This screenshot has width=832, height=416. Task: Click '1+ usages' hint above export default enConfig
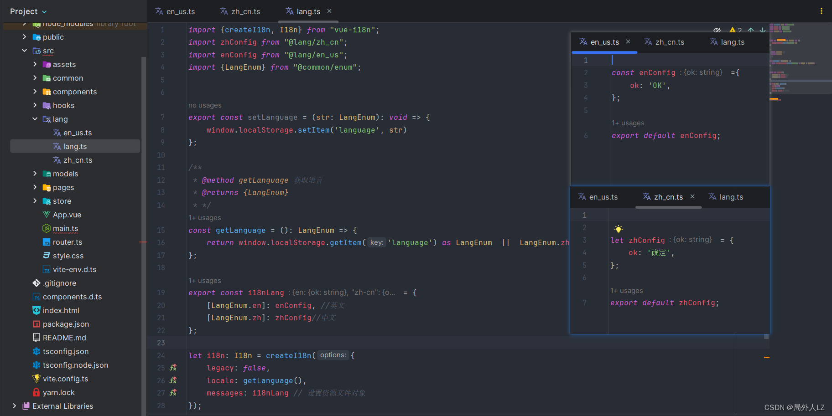tap(628, 123)
